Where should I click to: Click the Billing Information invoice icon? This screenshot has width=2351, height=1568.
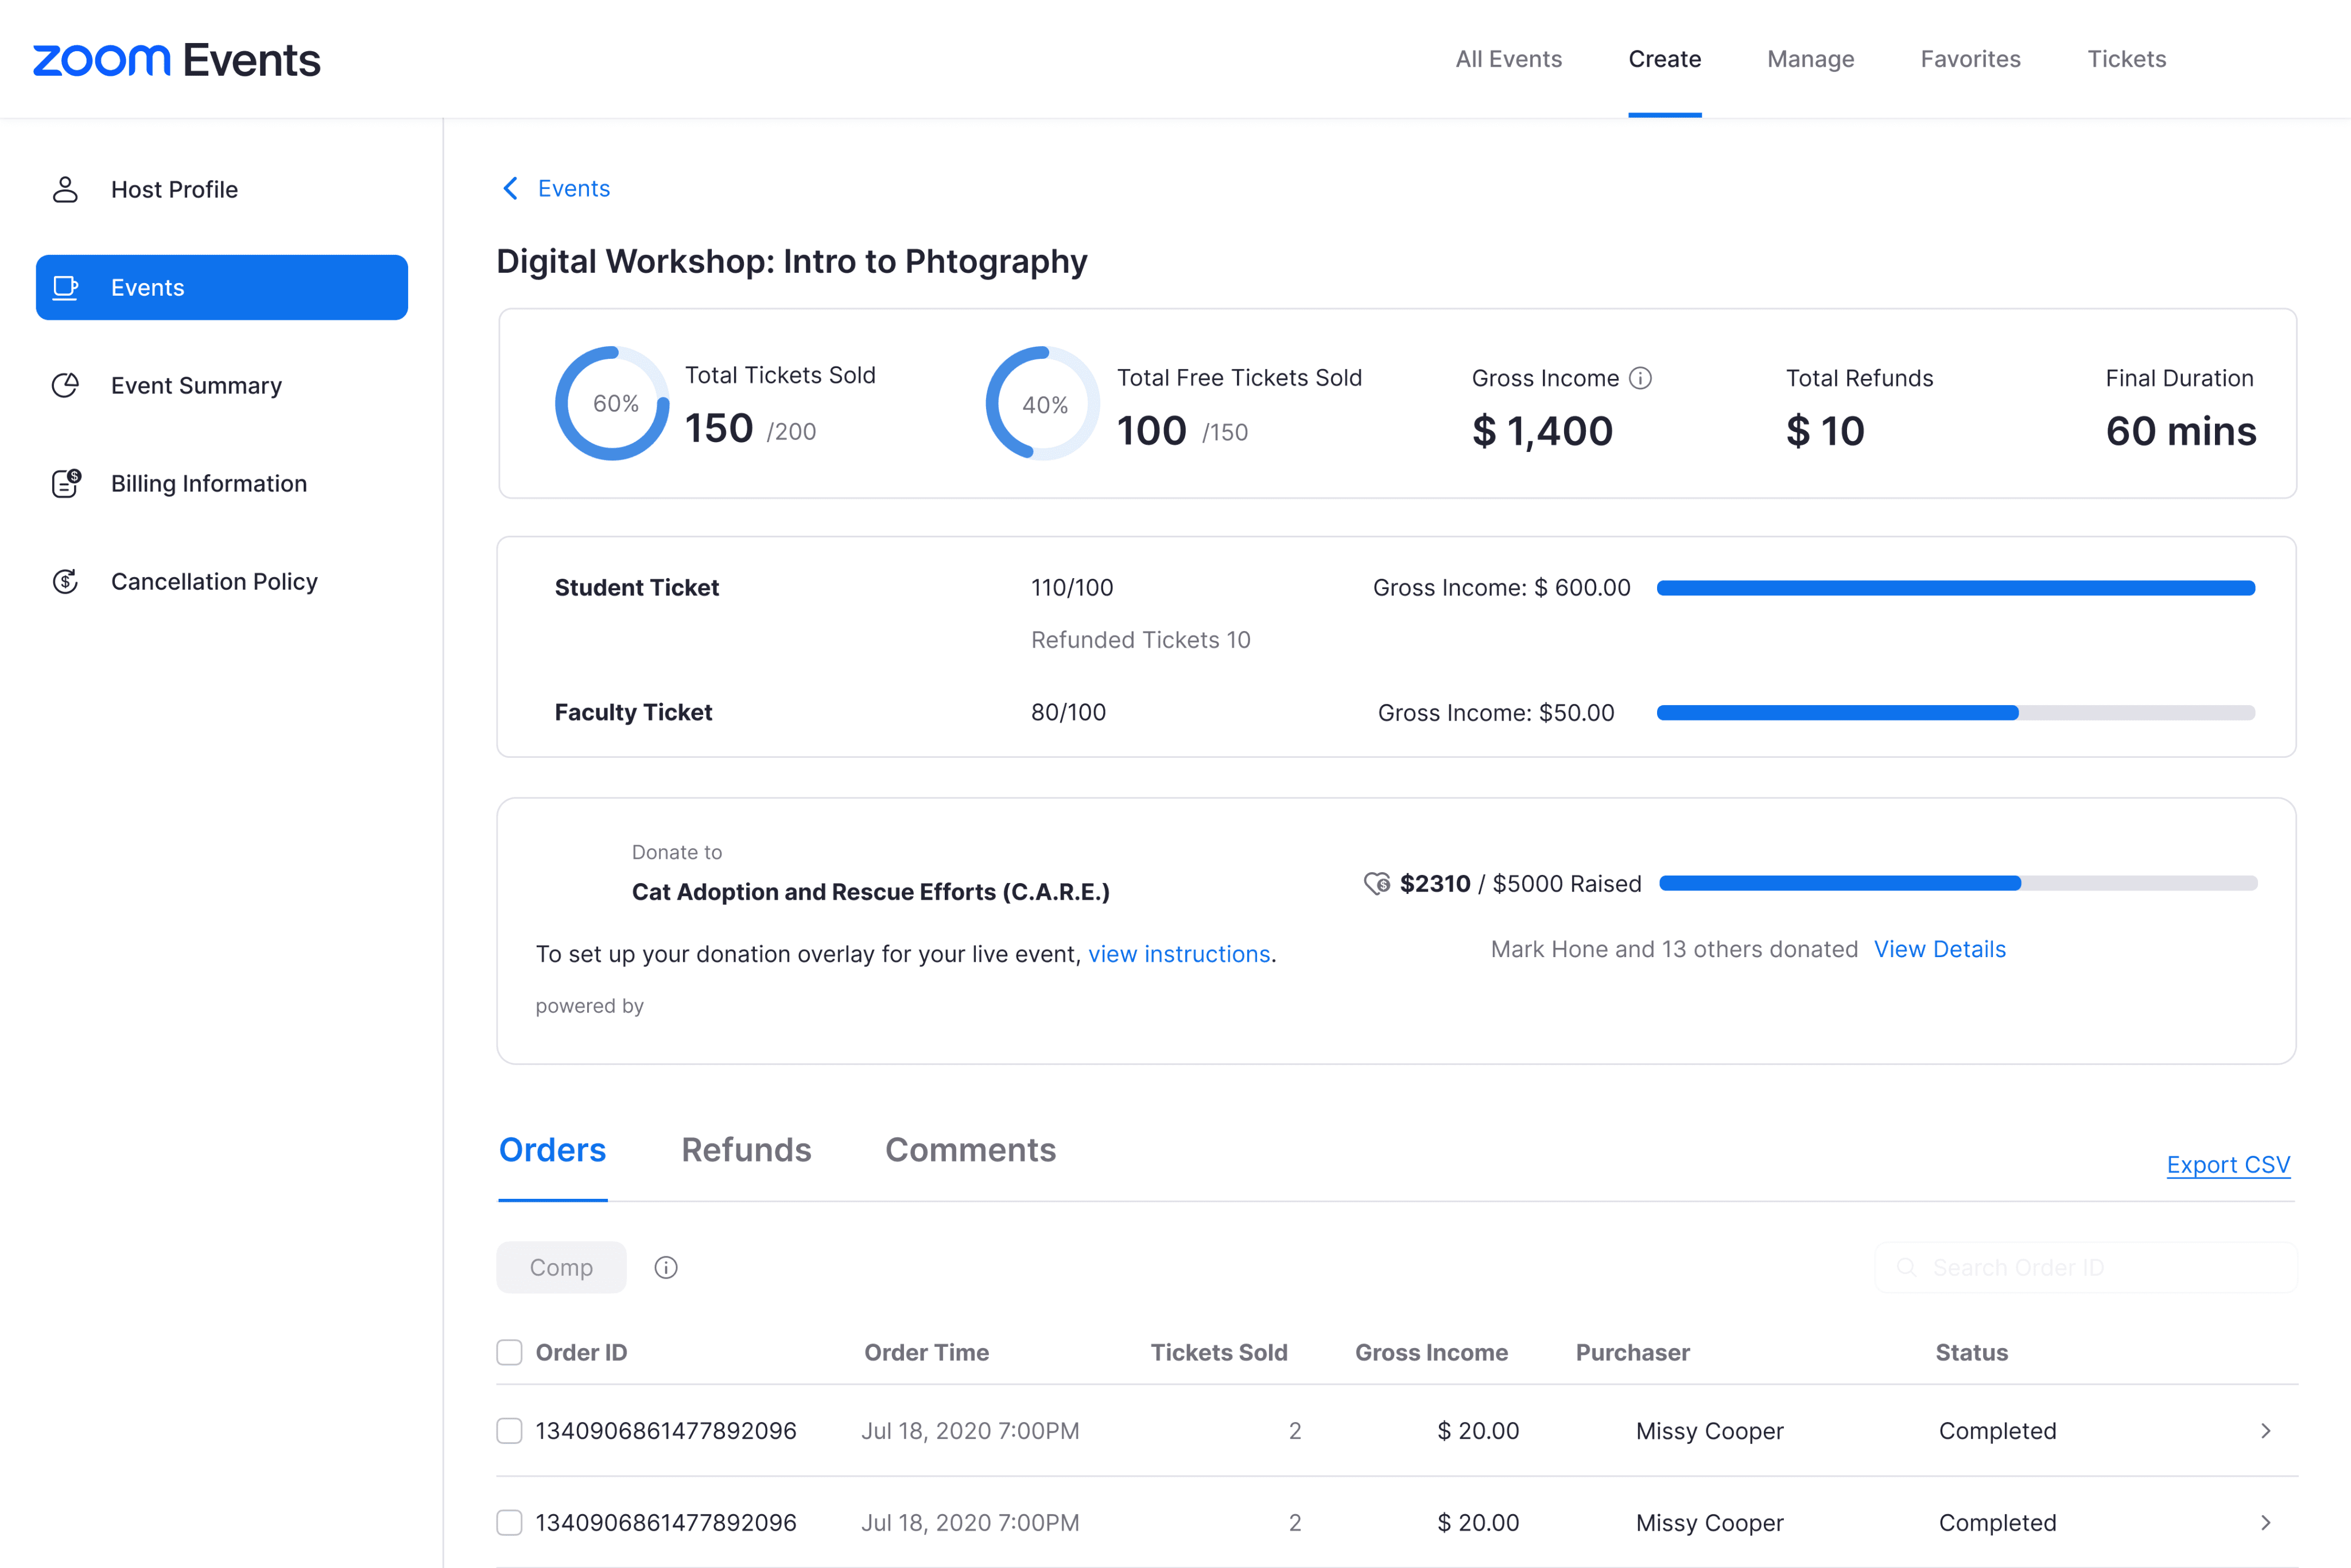(66, 484)
